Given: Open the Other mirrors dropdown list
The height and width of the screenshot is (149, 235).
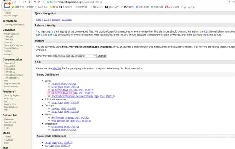Looking at the screenshot, I should 74,56.
